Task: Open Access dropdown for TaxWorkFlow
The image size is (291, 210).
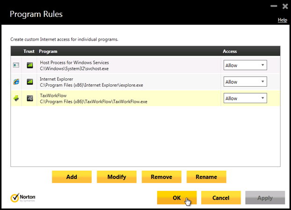Action: pyautogui.click(x=245, y=98)
